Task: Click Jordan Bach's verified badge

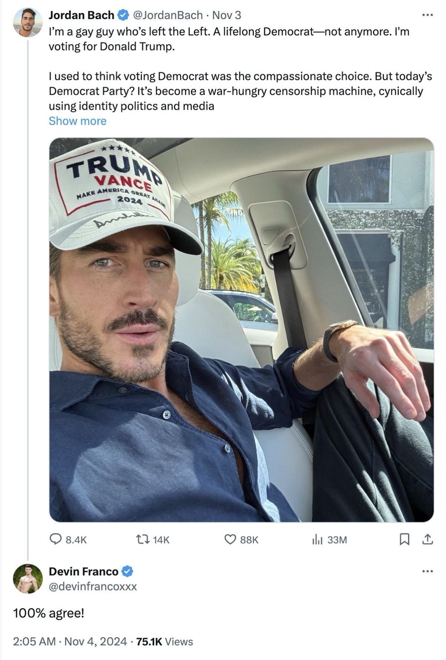Action: pos(123,15)
